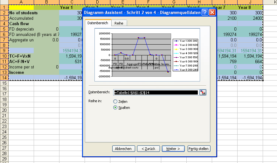Viewport: 277px width, 163px height.
Task: Select column A header
Action: [x=21, y=2]
